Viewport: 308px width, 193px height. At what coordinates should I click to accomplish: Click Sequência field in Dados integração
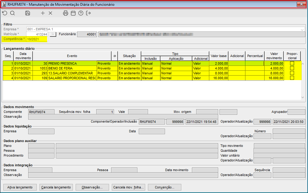[x=289, y=170]
